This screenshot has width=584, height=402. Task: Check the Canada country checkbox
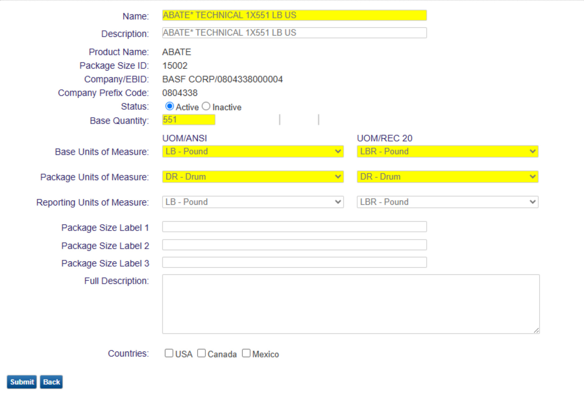[x=201, y=353]
